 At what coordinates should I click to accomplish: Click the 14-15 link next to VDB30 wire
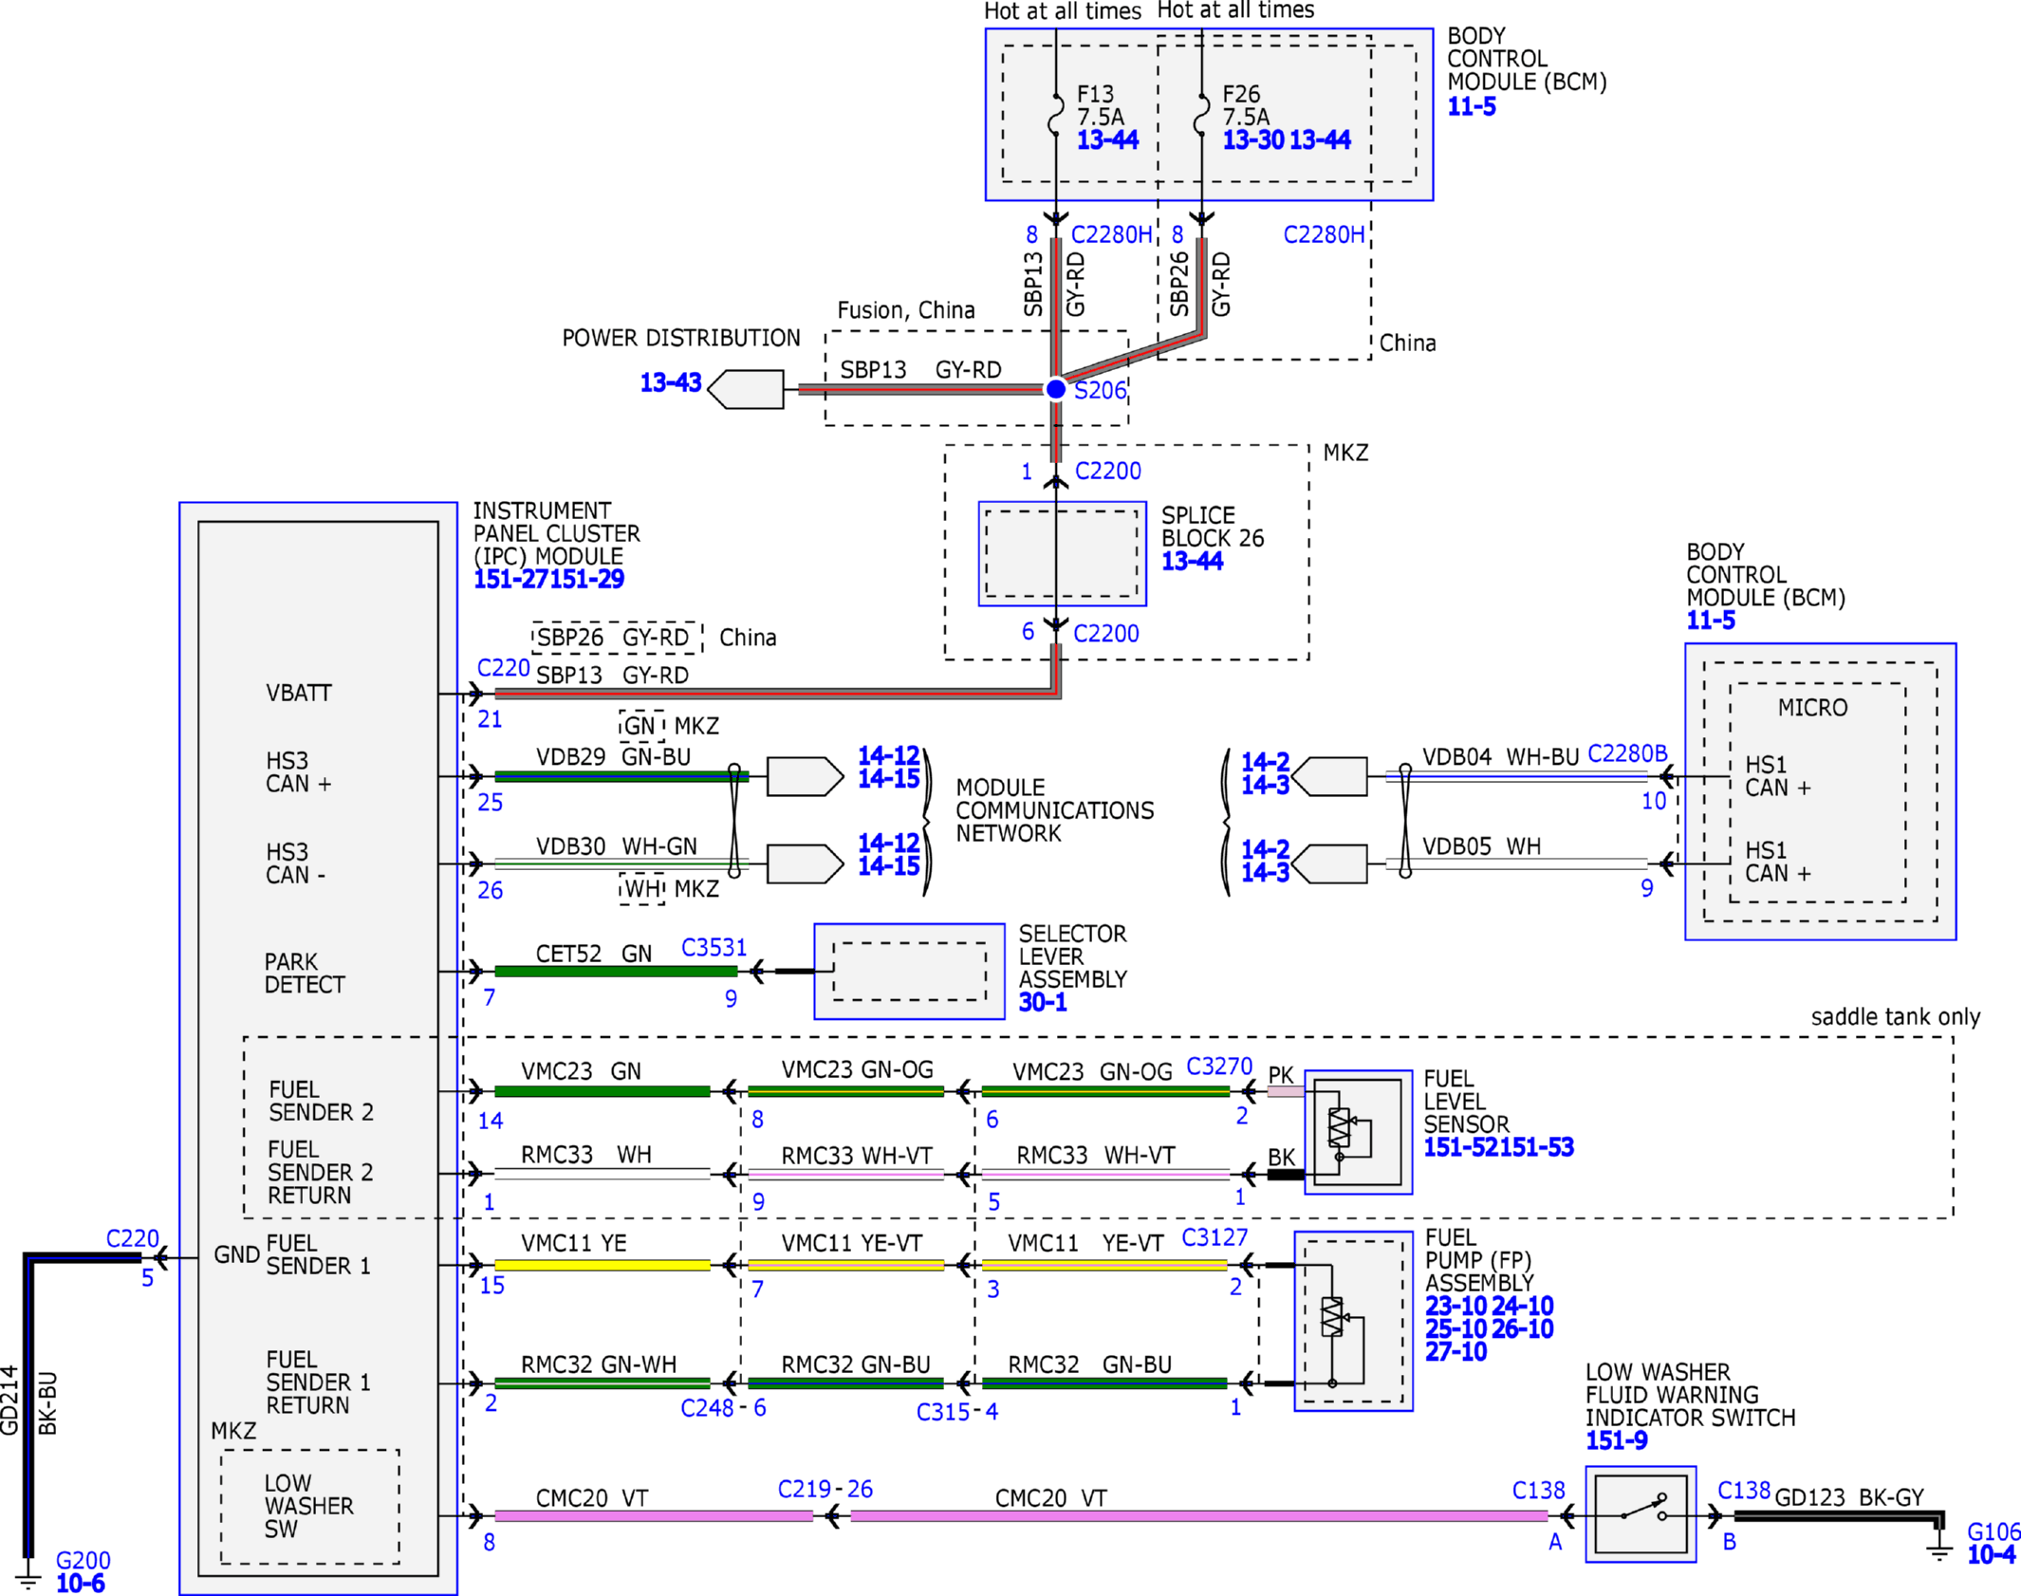coord(888,865)
